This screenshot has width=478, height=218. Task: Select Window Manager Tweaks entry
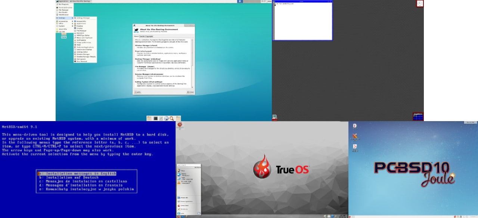85,57
